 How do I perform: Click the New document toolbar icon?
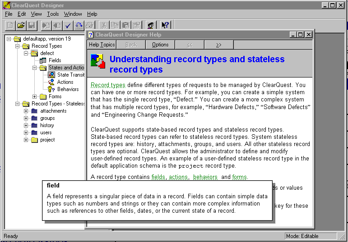click(x=10, y=26)
